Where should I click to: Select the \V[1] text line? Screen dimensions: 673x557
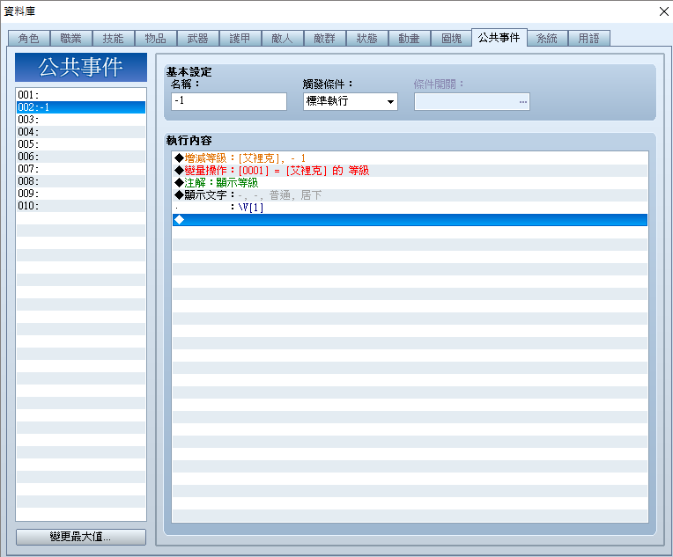(410, 208)
